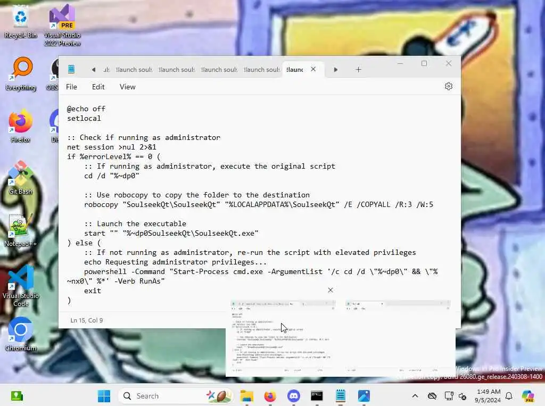This screenshot has width=545, height=406.
Task: Open File Explorer from the taskbar
Action: (247, 396)
